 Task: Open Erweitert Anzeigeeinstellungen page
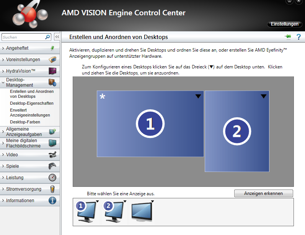(x=30, y=112)
